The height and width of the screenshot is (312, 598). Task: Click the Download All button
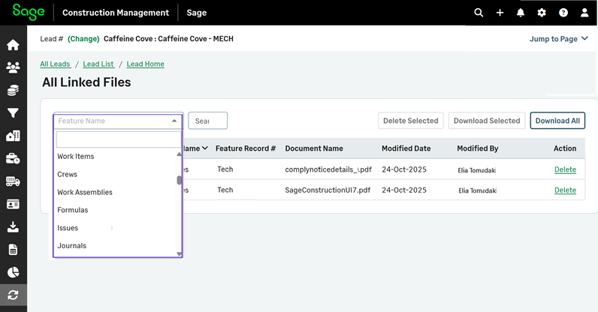557,121
